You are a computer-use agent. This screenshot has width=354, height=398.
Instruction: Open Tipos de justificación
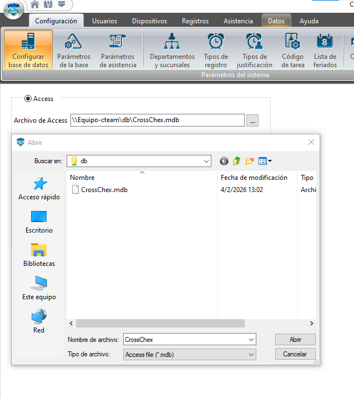pyautogui.click(x=255, y=50)
